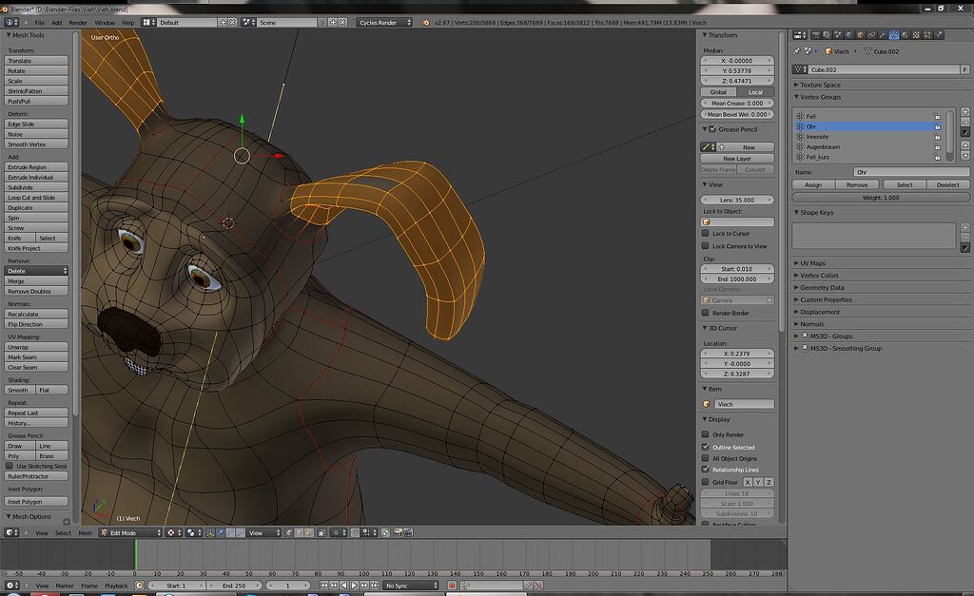Expand the Vertex Colors panel

819,275
